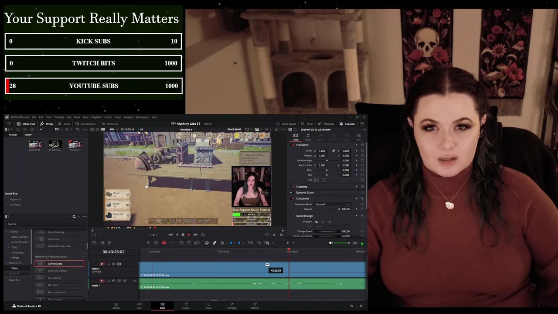
Task: Select Horizontal flip icon in Transform
Action: coord(316,180)
